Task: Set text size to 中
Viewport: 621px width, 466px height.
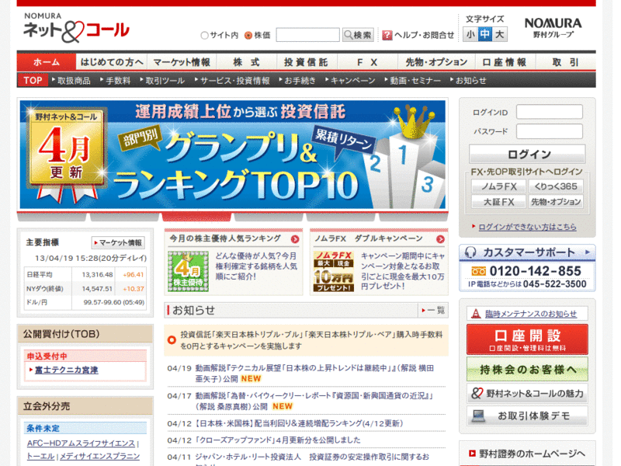Action: (484, 34)
